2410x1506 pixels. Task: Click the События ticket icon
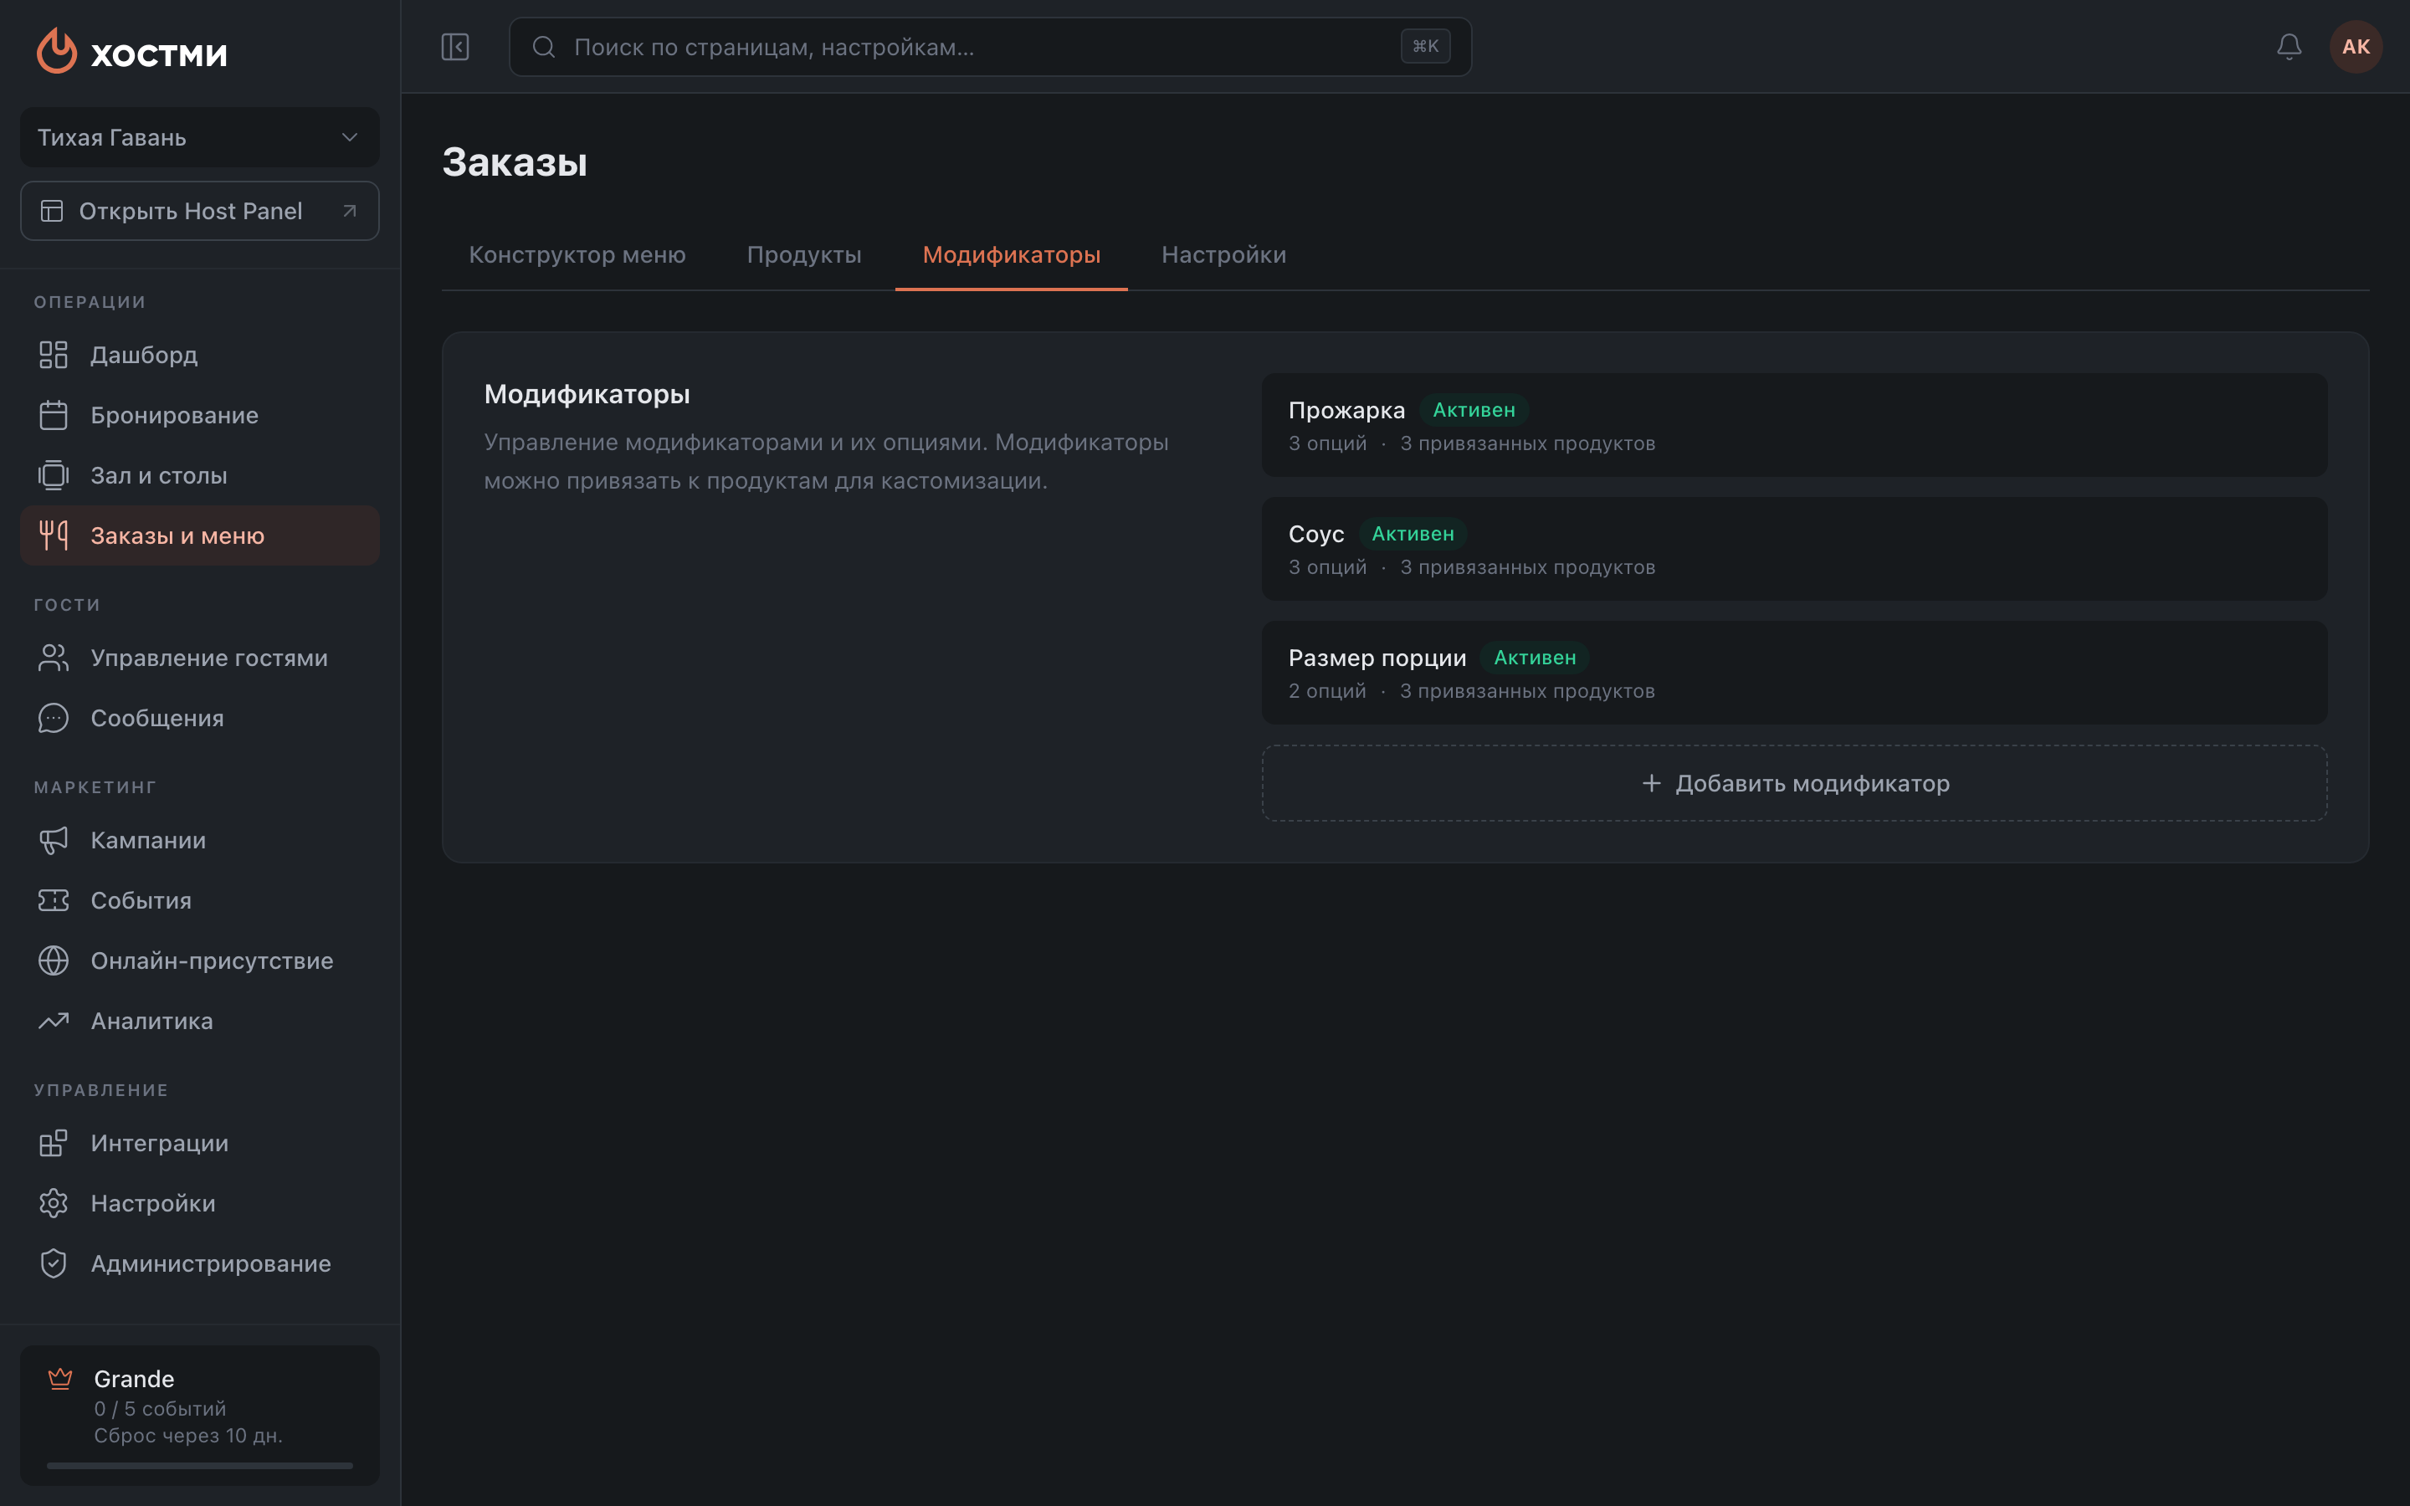pyautogui.click(x=54, y=900)
